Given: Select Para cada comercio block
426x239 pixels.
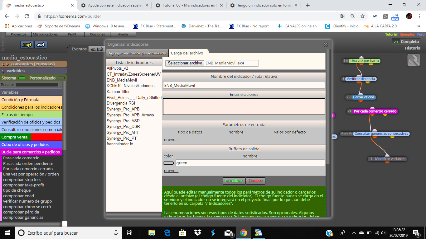Looking at the screenshot, I should pos(21,158).
